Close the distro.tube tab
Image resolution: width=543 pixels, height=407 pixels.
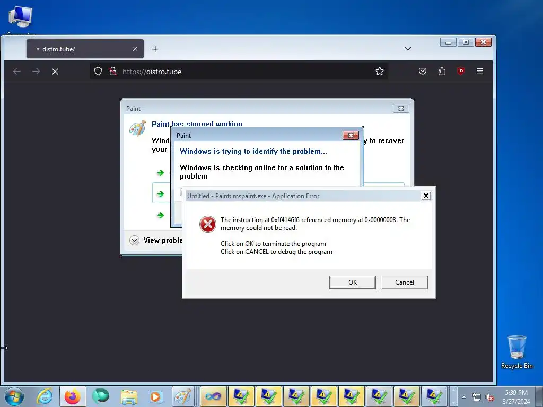coord(135,49)
